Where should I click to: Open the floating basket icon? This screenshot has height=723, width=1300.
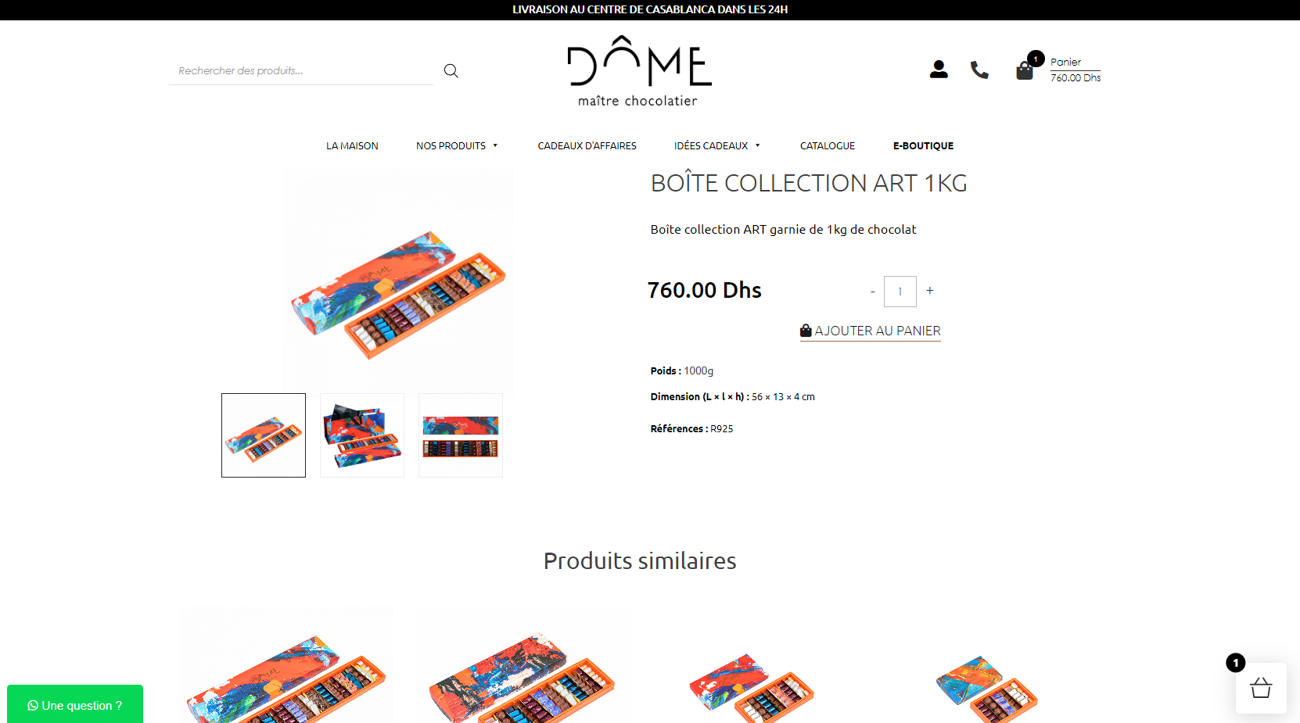coord(1261,688)
